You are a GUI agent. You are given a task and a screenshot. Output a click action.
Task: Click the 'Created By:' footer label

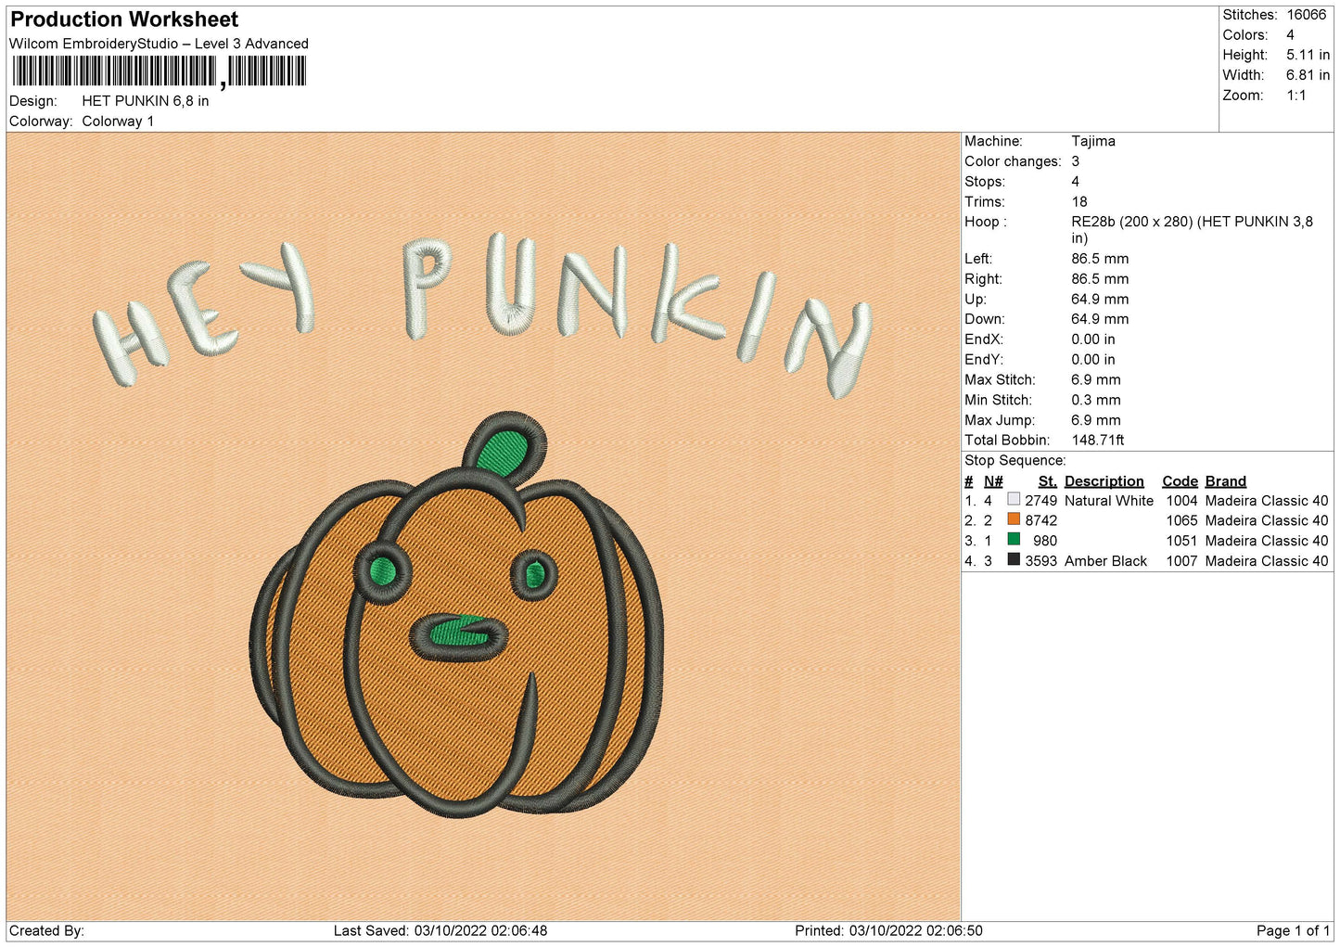tap(46, 930)
